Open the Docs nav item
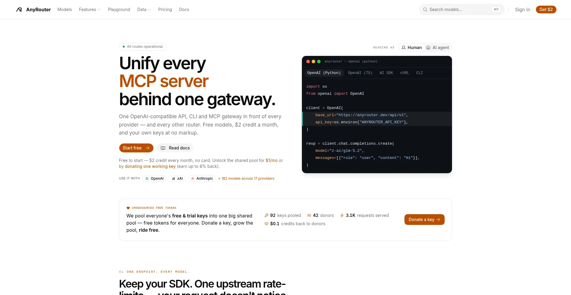Image resolution: width=571 pixels, height=295 pixels. pos(184,10)
